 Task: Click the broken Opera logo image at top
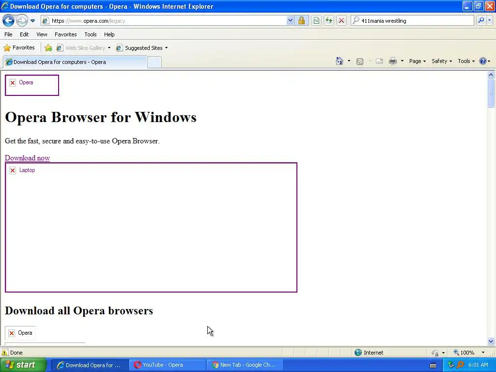click(32, 85)
